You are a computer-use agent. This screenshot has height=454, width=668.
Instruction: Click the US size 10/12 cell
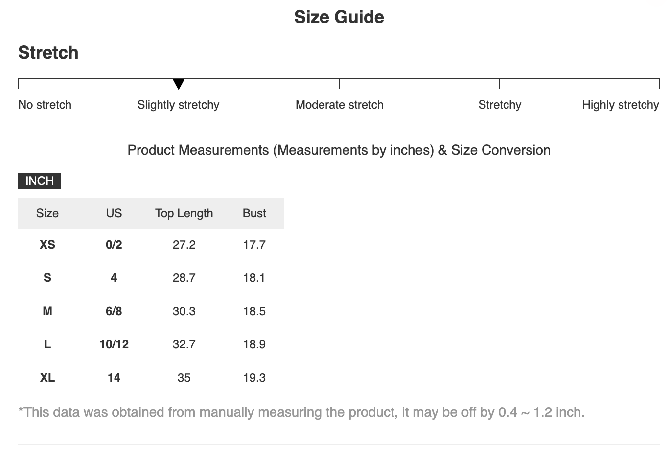(114, 344)
